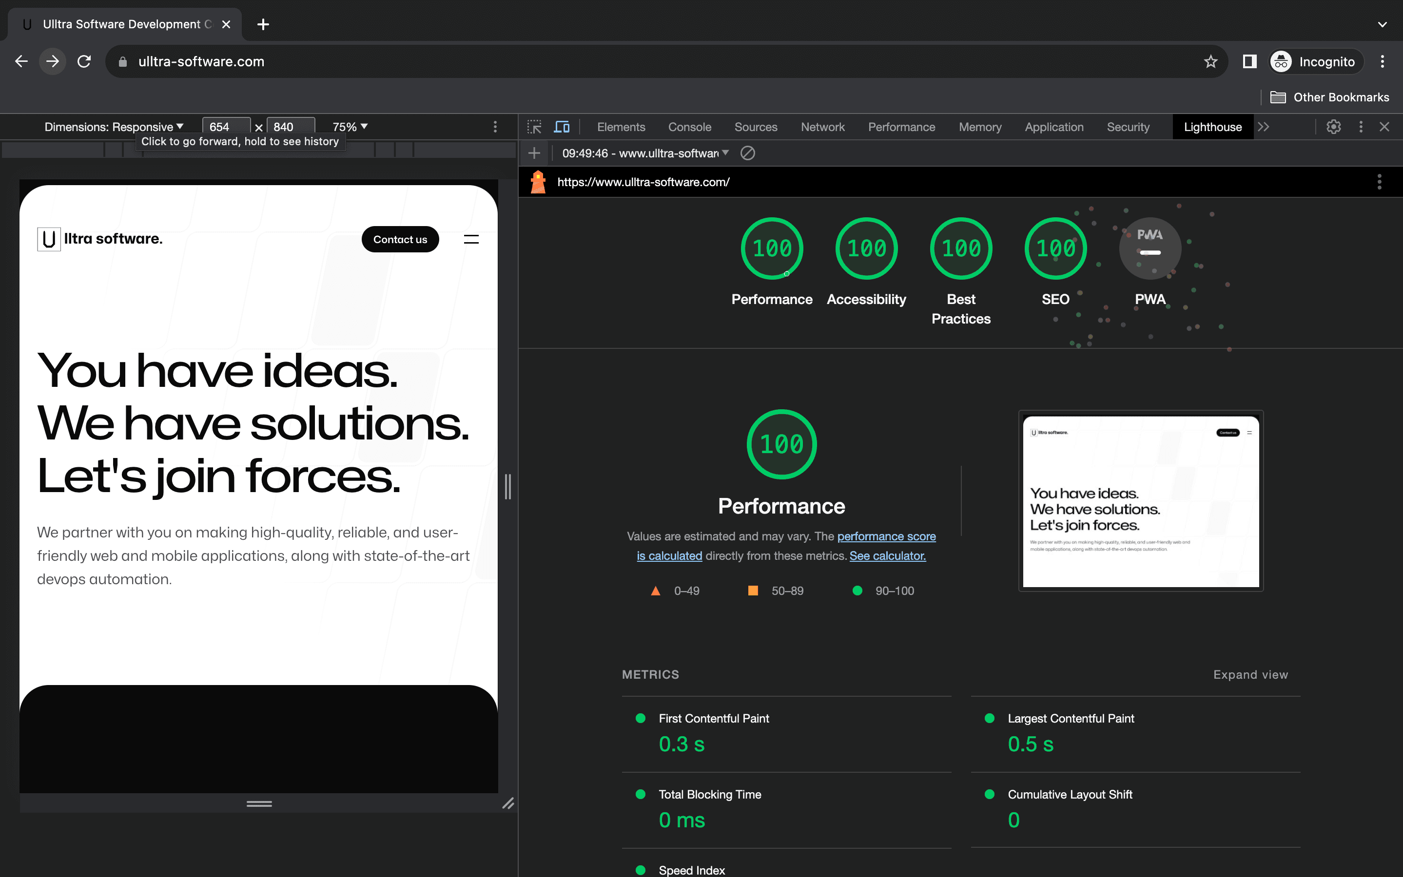Click Contact us button on webpage
The width and height of the screenshot is (1403, 877).
[400, 240]
